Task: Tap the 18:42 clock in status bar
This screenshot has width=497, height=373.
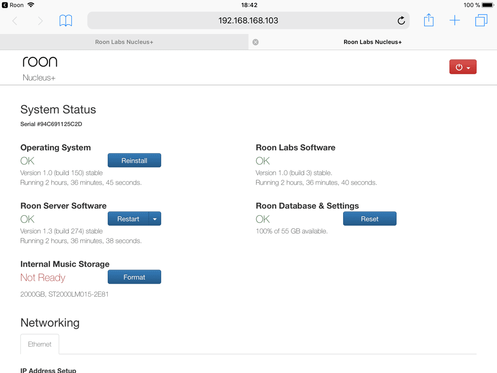Action: tap(249, 5)
